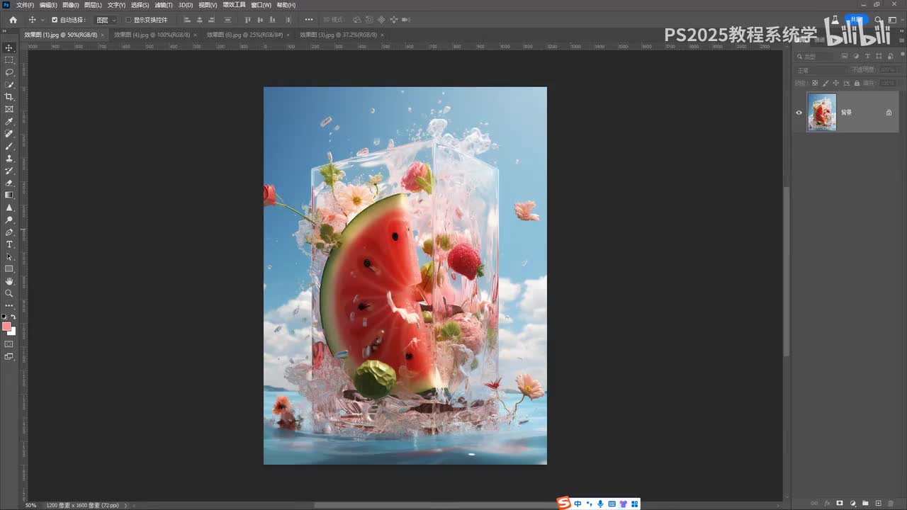The image size is (907, 510).
Task: Select the Crop tool
Action: [x=9, y=97]
